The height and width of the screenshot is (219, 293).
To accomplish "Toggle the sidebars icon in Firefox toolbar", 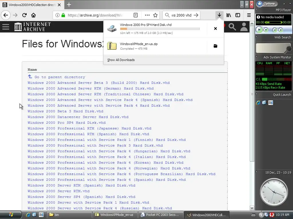I will (238, 15).
